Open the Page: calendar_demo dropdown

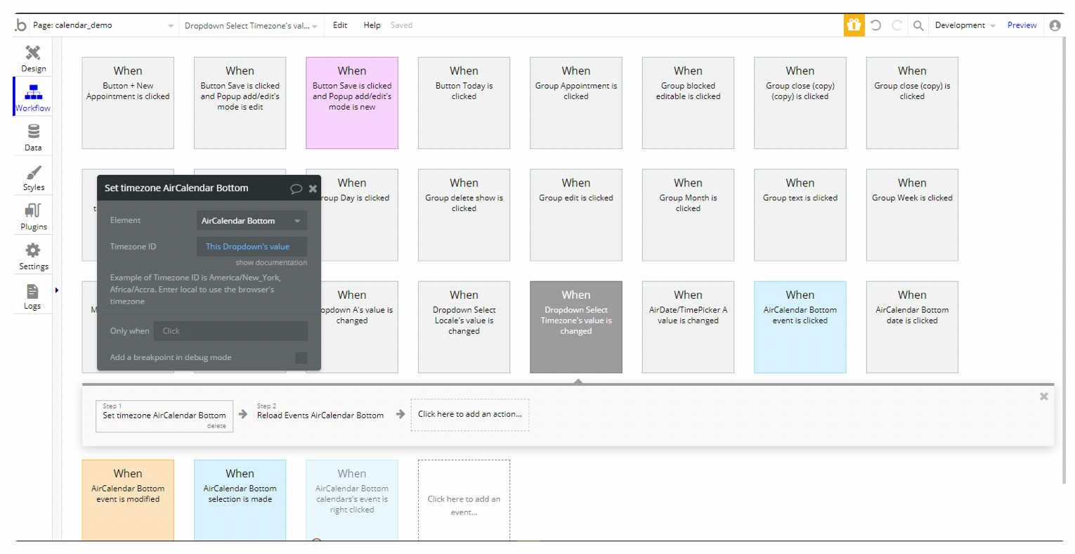tap(103, 25)
